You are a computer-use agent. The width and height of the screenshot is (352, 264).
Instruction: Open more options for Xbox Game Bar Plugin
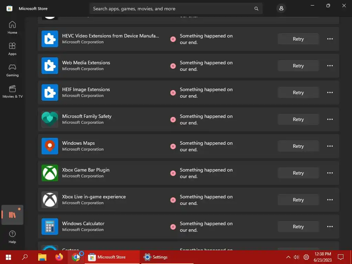point(330,173)
